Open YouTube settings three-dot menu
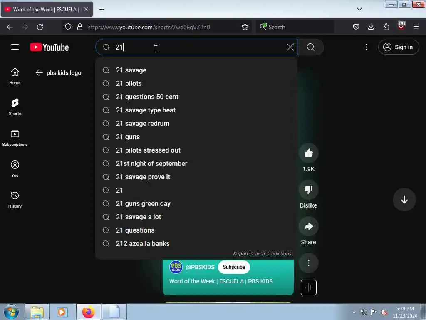The image size is (426, 320). (x=366, y=47)
